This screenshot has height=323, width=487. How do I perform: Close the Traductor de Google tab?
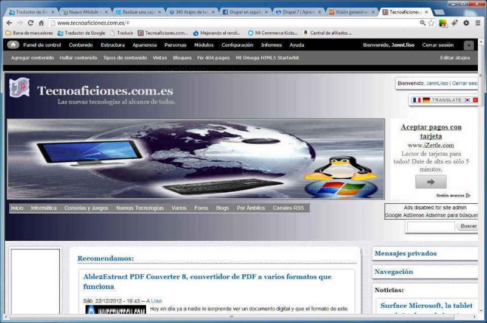pyautogui.click(x=53, y=12)
